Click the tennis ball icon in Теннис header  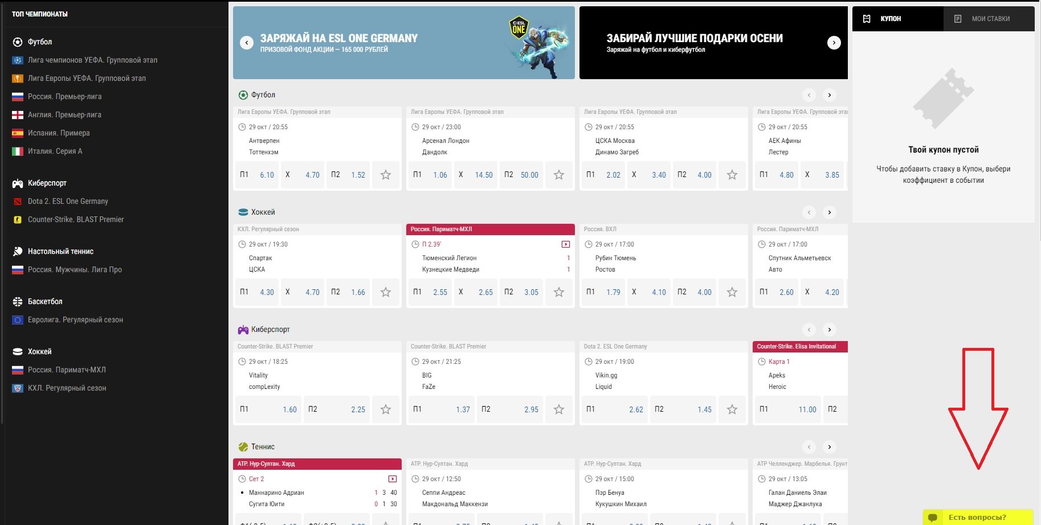(x=243, y=447)
